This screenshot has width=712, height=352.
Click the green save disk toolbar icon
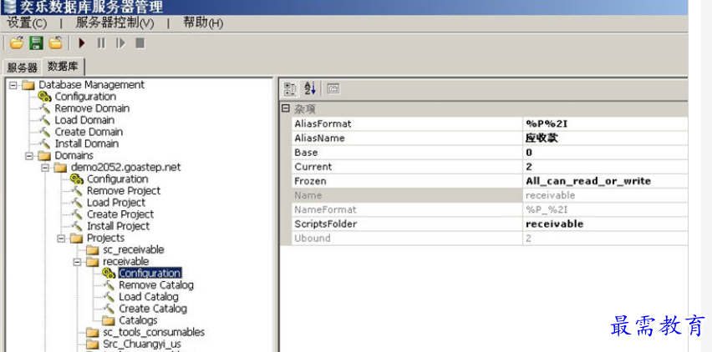36,43
